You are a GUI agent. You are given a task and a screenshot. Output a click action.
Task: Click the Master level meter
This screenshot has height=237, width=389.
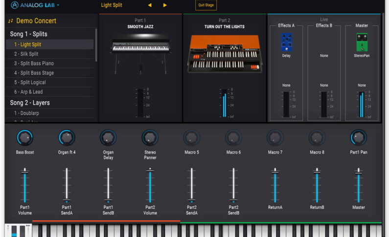pyautogui.click(x=362, y=104)
